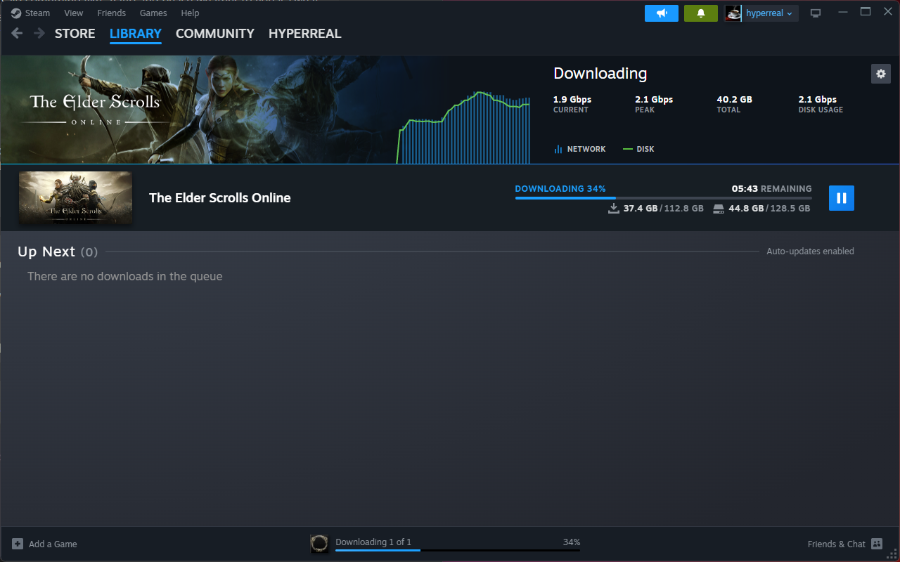This screenshot has height=562, width=900.
Task: Open the Games menu
Action: (x=153, y=13)
